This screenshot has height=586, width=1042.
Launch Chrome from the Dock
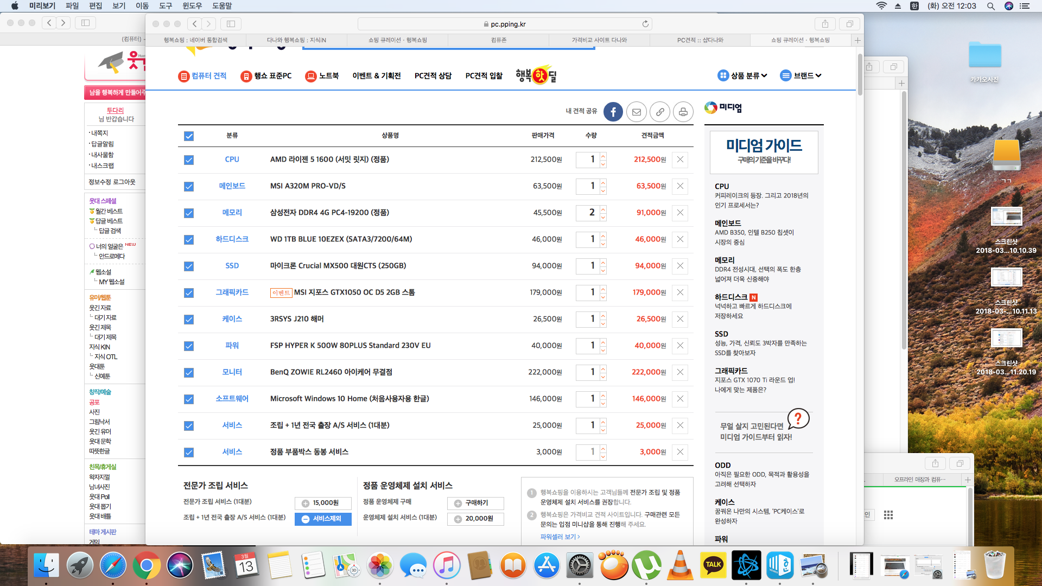(147, 566)
